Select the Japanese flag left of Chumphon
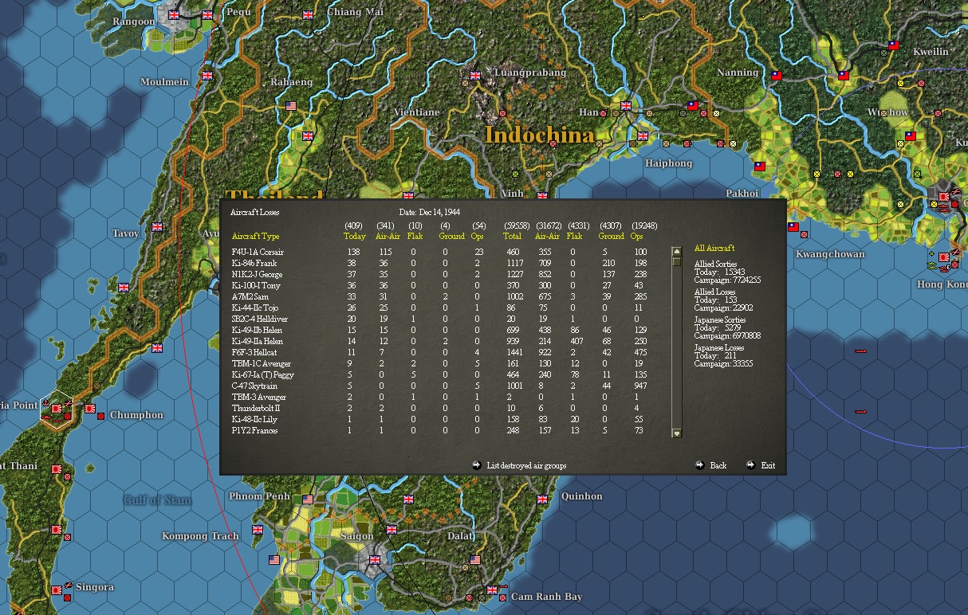 90,409
